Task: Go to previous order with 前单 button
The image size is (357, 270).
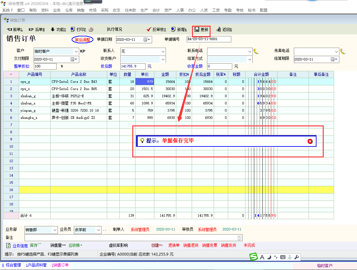Action: (x=15, y=29)
